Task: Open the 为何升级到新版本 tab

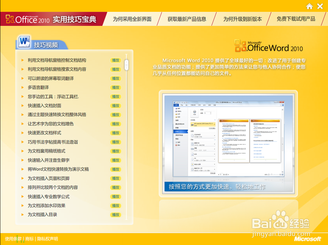Action: (242, 19)
